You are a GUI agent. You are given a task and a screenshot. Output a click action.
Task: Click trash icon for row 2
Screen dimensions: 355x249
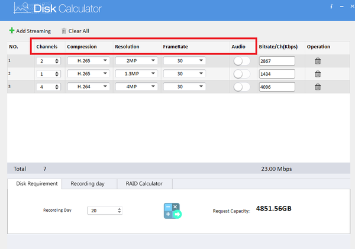318,73
